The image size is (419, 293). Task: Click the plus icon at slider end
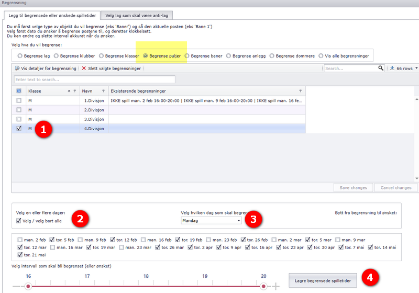[276, 286]
